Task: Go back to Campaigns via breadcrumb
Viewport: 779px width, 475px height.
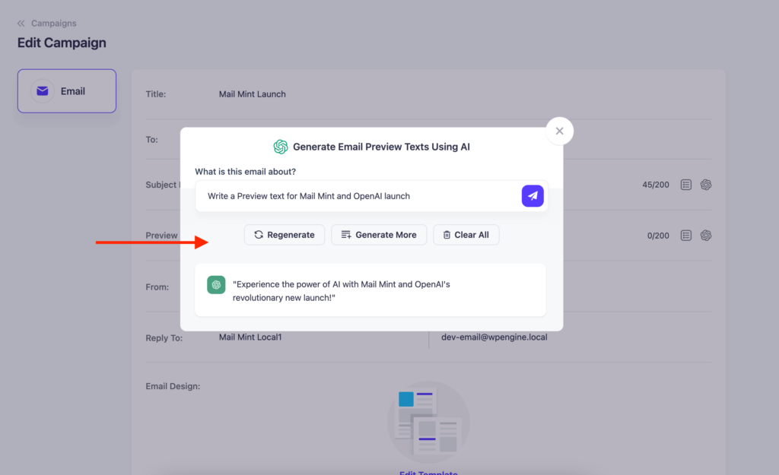Action: pos(54,24)
